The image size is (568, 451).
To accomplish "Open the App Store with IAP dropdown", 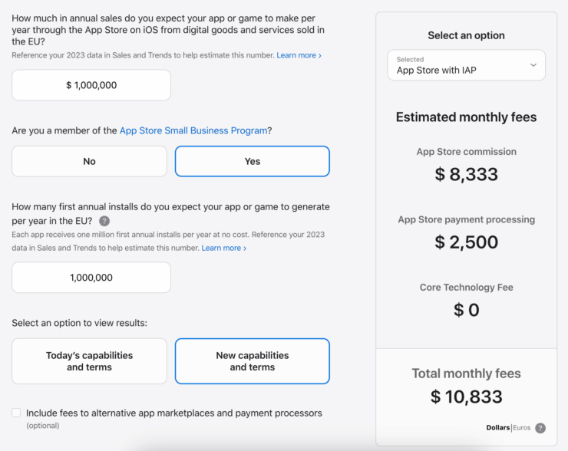I will (466, 65).
